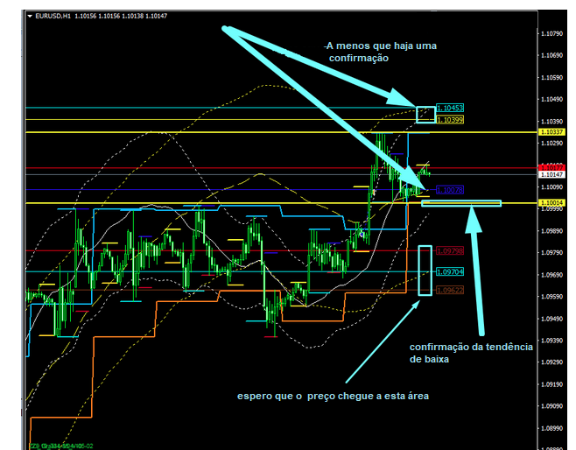576x450 pixels.
Task: Click 1.10090 on the price scale
Action: (551, 187)
